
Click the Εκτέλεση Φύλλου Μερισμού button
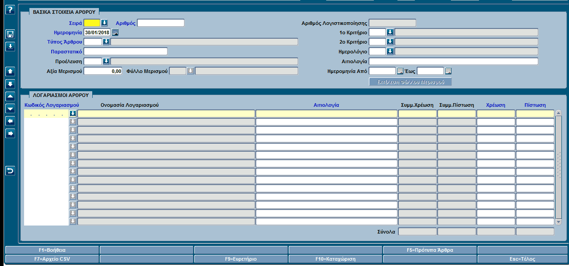click(x=410, y=82)
